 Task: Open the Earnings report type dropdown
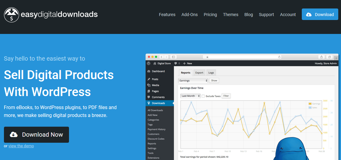tap(193, 80)
